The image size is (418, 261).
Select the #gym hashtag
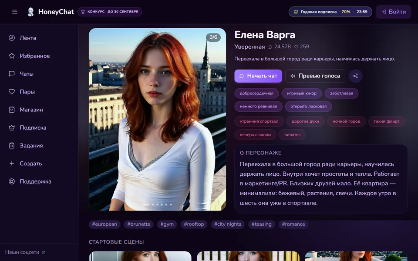click(167, 224)
